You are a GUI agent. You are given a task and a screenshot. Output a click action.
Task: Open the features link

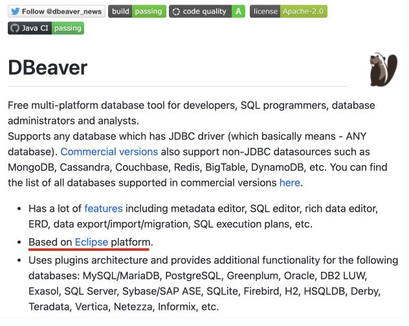pos(103,209)
